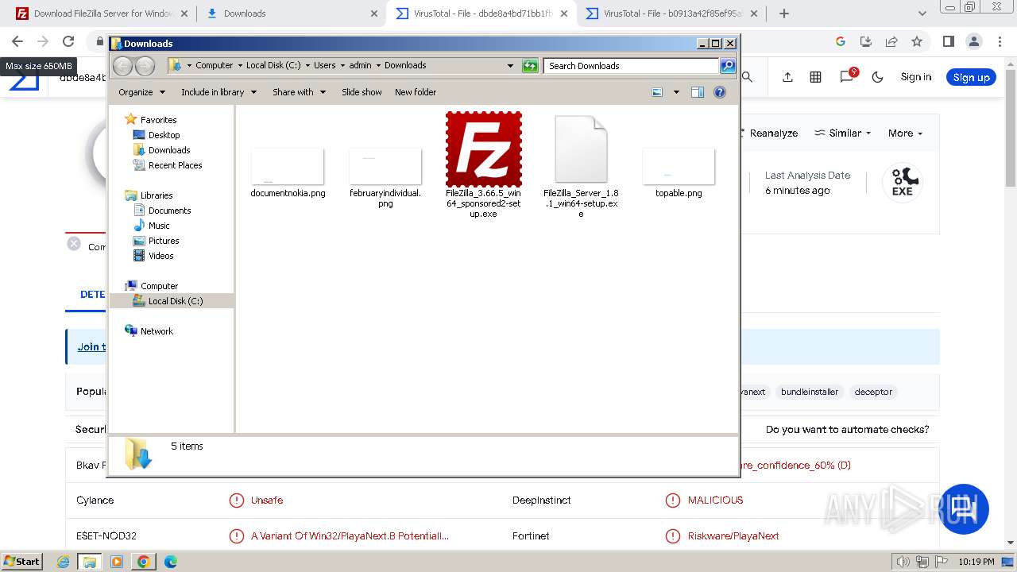This screenshot has height=572, width=1017.
Task: Open VirusTotal apps grid icon
Action: click(x=815, y=77)
